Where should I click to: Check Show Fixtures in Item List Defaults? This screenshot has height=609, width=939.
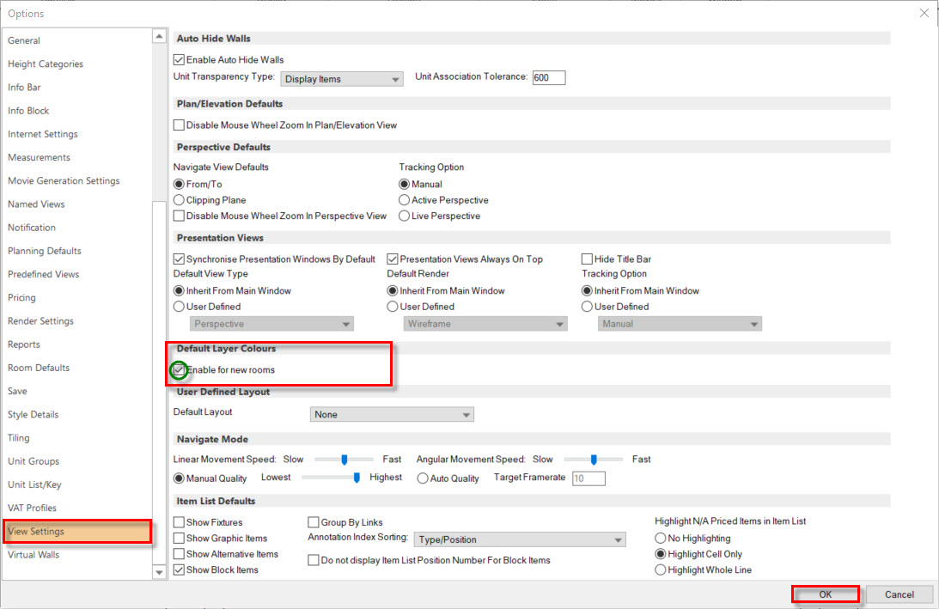coord(179,521)
